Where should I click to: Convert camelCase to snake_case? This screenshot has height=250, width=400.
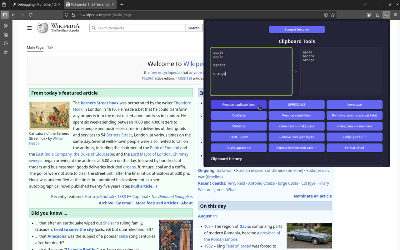click(x=297, y=126)
